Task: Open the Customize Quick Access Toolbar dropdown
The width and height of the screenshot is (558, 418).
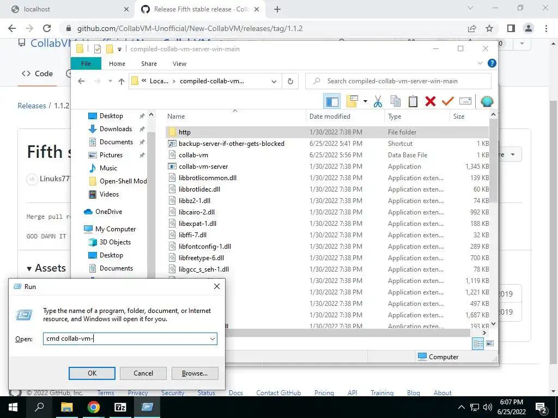Action: coord(119,49)
